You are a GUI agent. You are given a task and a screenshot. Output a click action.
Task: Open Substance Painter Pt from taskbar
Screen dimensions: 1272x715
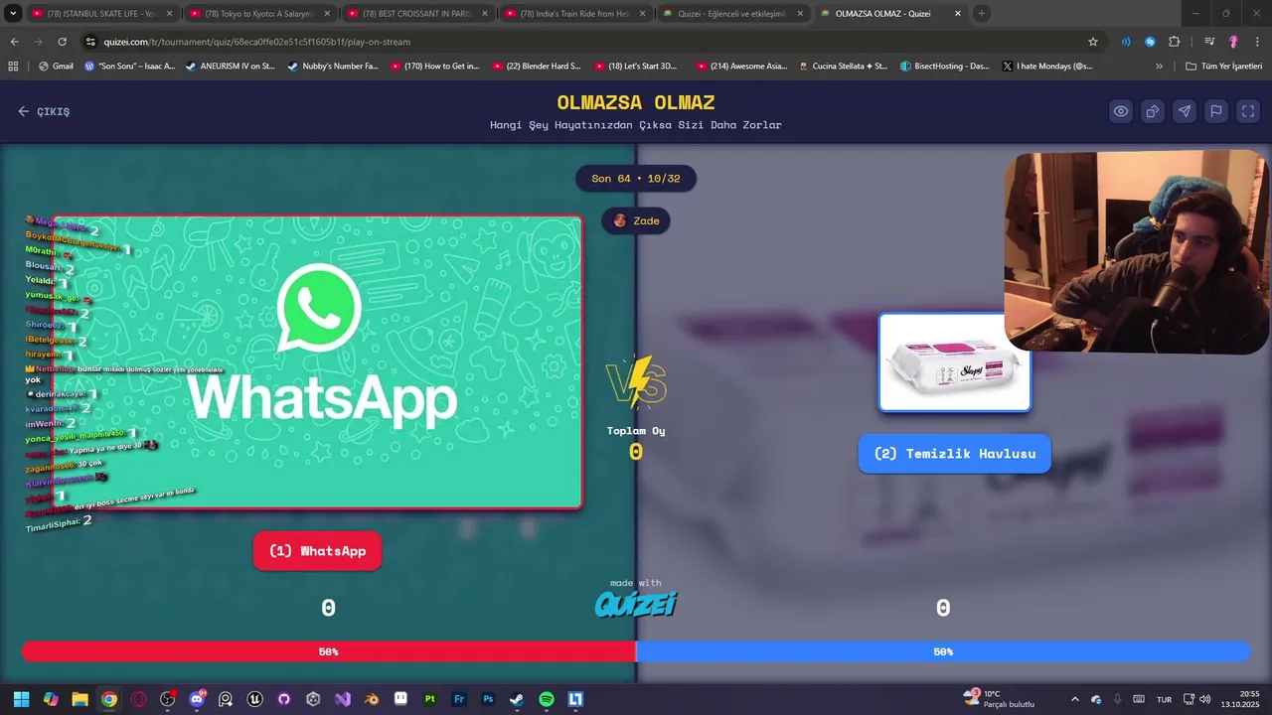[x=430, y=699]
